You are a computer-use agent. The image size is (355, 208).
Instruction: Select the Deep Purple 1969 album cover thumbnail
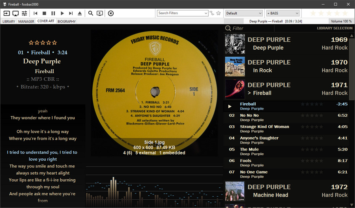pyautogui.click(x=235, y=44)
